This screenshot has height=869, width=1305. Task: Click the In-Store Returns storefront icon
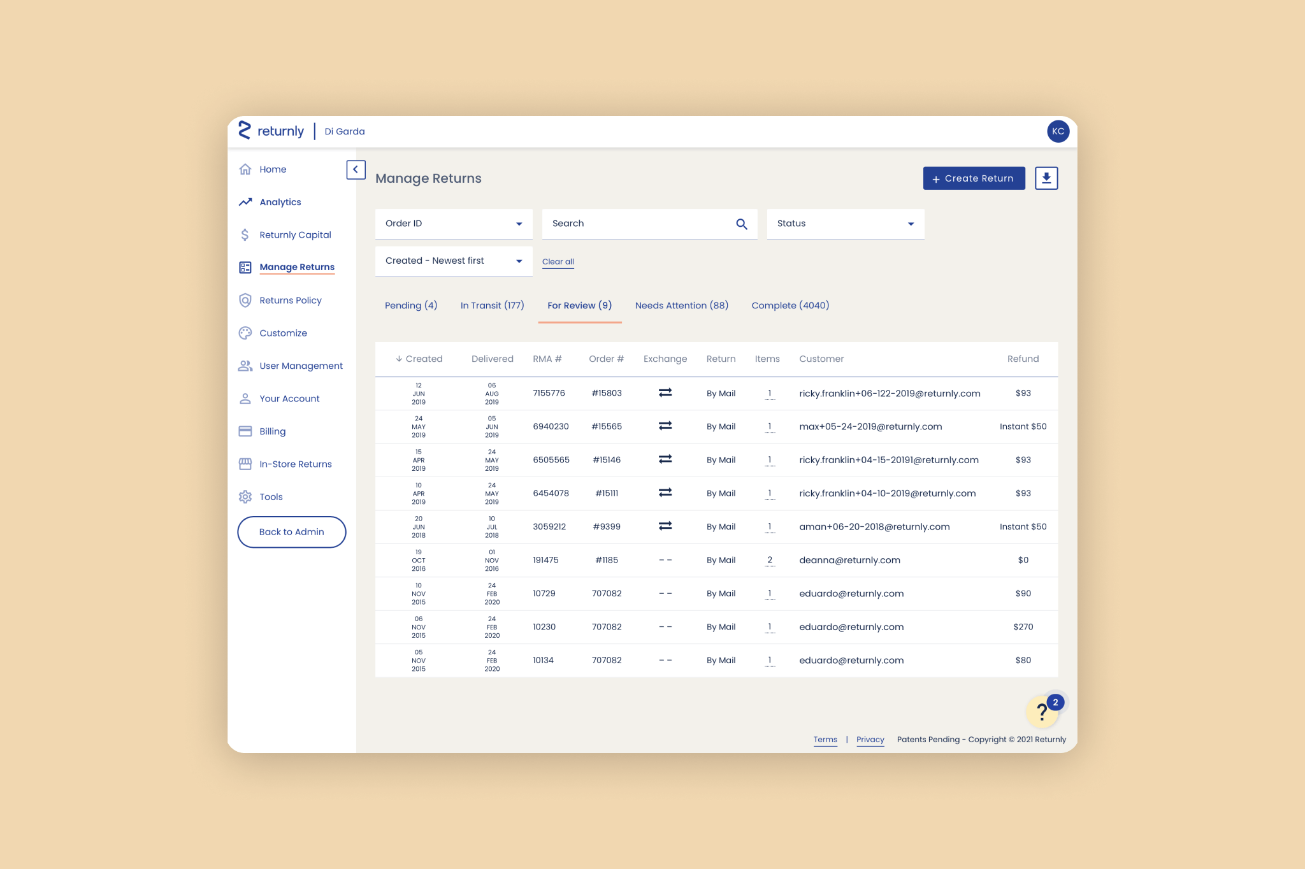[x=245, y=464]
